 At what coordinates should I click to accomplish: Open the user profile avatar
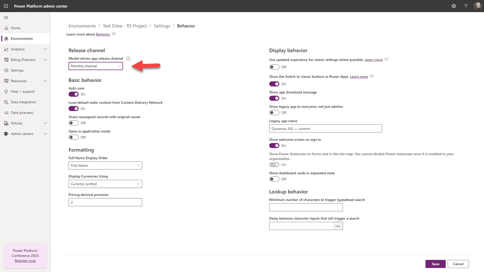point(477,6)
